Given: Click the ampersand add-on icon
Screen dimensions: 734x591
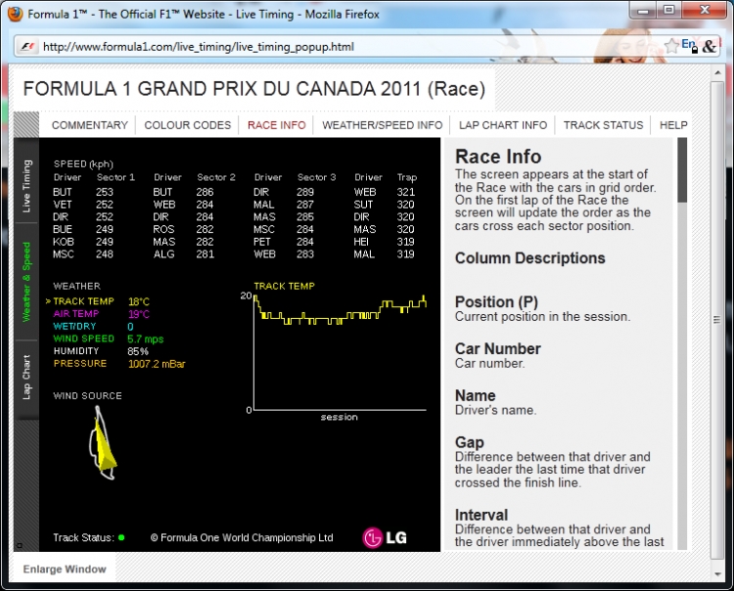Looking at the screenshot, I should tap(709, 46).
